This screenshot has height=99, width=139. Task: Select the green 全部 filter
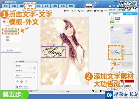pos(112,22)
